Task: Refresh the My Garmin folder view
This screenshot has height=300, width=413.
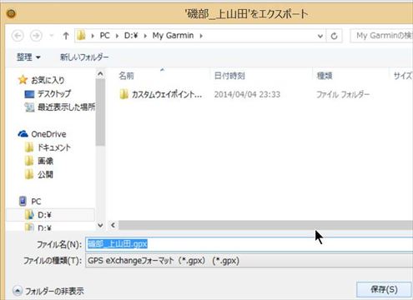Action: pyautogui.click(x=335, y=36)
